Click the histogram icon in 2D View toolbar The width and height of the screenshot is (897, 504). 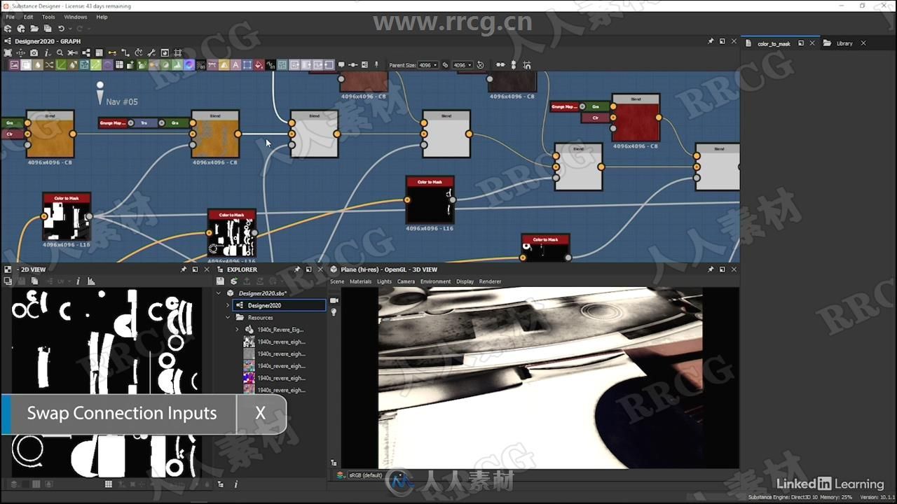91,281
